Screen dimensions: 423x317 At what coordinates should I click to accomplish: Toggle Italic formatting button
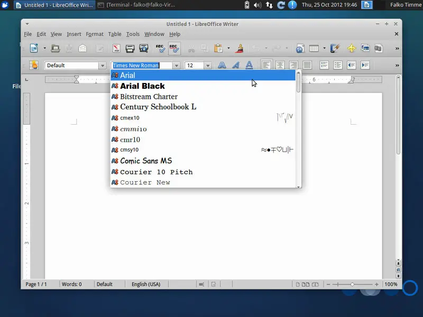pyautogui.click(x=236, y=65)
